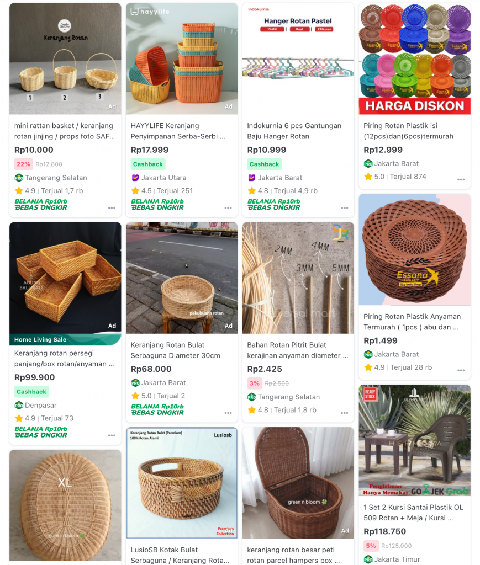View the Hanger Rotan Pastel product image
This screenshot has width=480, height=565.
pyautogui.click(x=298, y=58)
